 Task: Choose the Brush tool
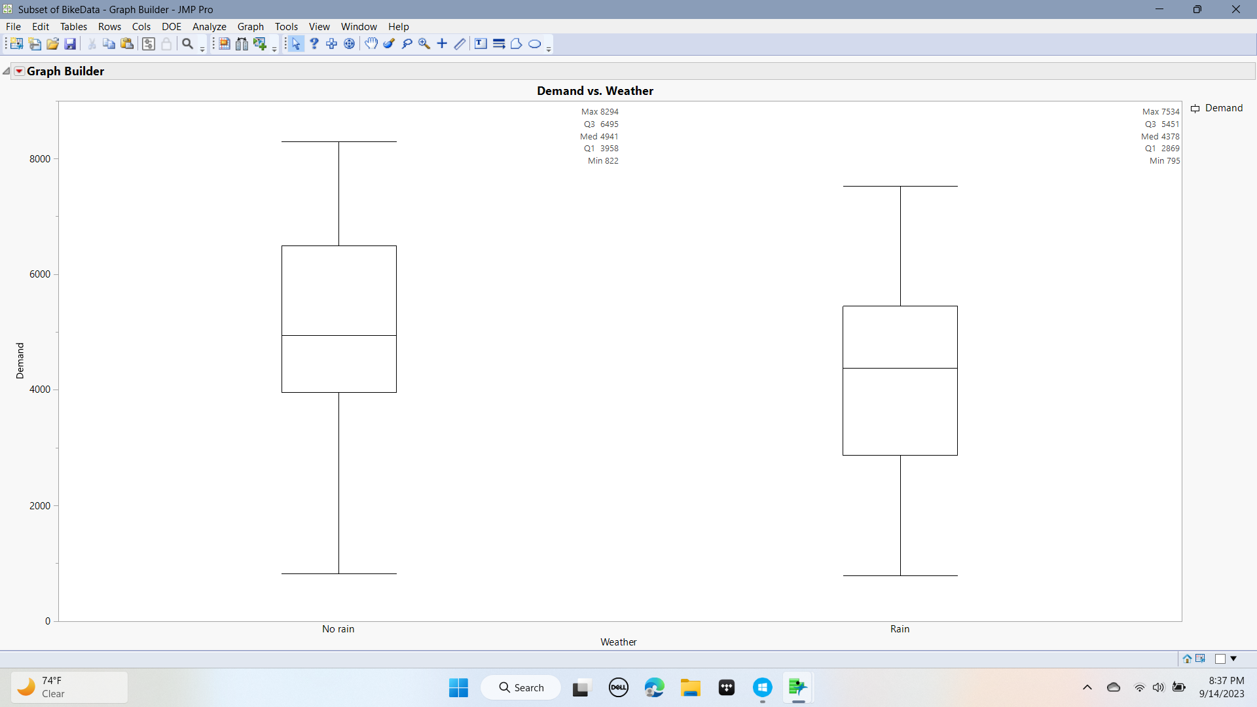tap(389, 44)
